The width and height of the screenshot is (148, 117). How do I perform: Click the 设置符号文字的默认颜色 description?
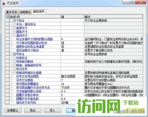tap(100, 80)
